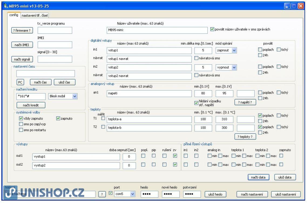Check out2 teplota 1 max checkbox
The height and width of the screenshot is (203, 307).
244,164
